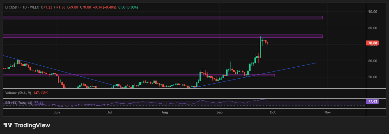Click the 60.00 price axis label

click(x=373, y=61)
